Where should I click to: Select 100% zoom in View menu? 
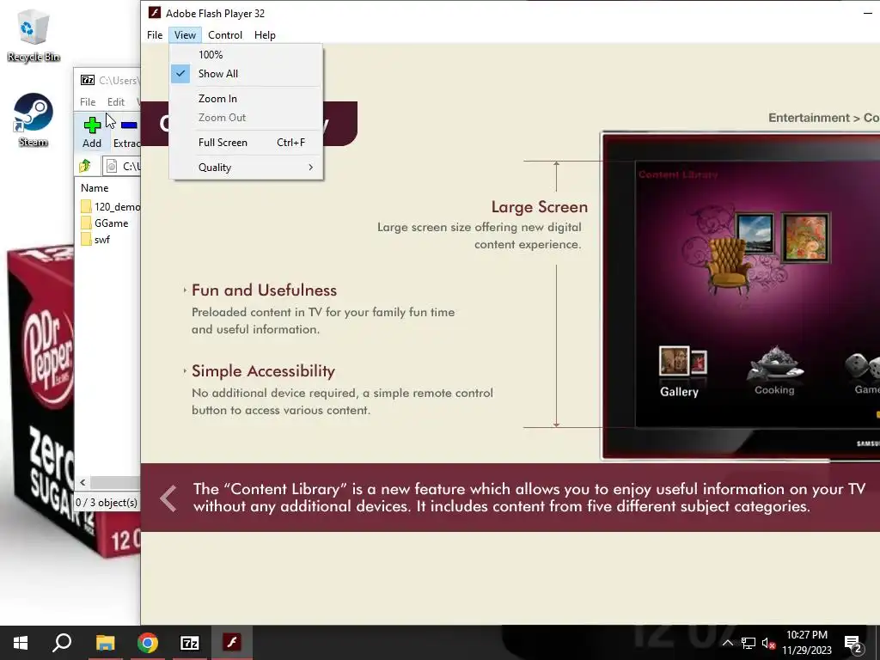click(246, 54)
